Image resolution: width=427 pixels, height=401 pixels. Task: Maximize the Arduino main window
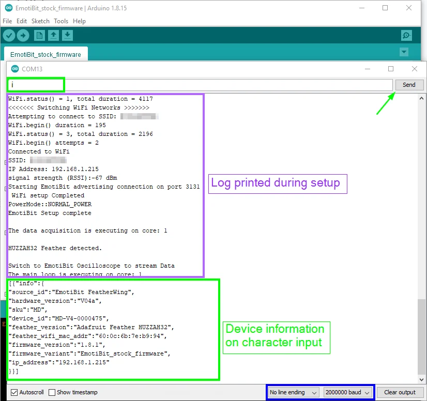point(385,8)
